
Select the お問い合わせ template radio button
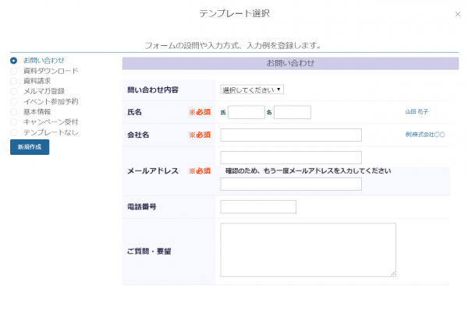click(13, 60)
